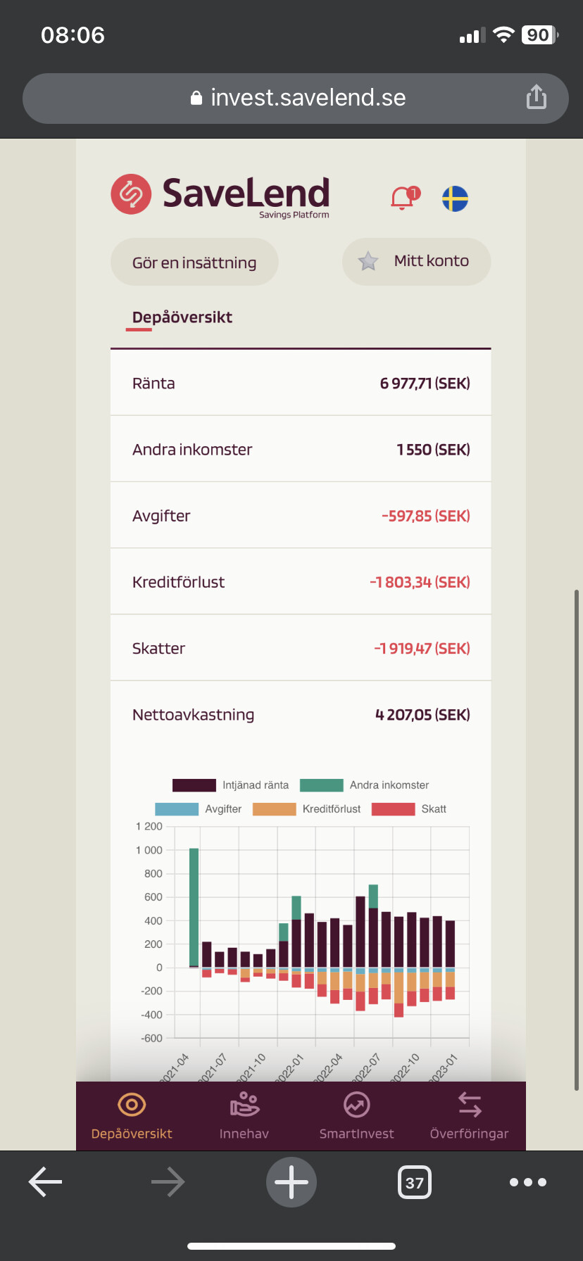Tap the Gör en insättning button
583x1261 pixels.
(x=194, y=262)
